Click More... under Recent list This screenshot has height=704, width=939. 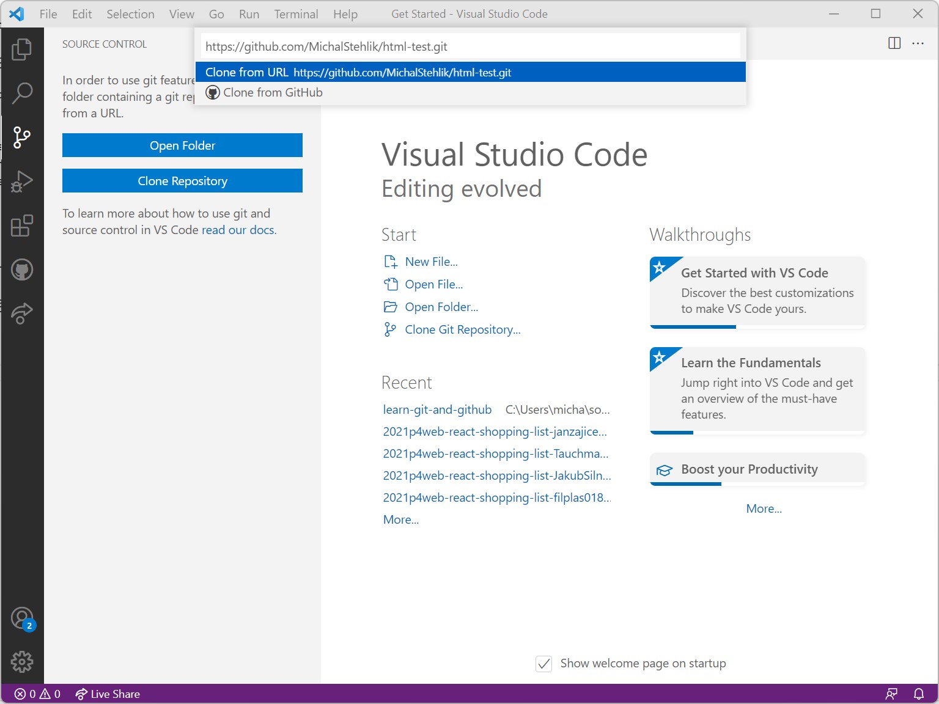click(x=401, y=519)
